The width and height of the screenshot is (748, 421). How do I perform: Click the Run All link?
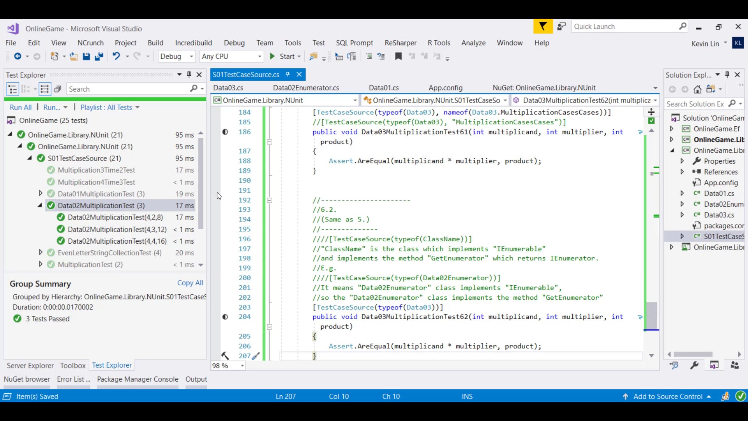(21, 107)
